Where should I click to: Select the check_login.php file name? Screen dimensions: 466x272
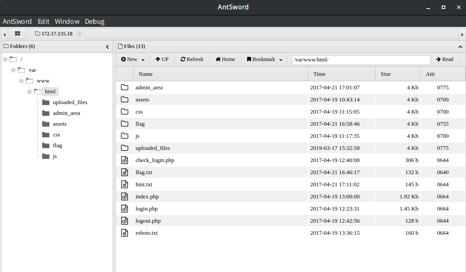point(155,160)
